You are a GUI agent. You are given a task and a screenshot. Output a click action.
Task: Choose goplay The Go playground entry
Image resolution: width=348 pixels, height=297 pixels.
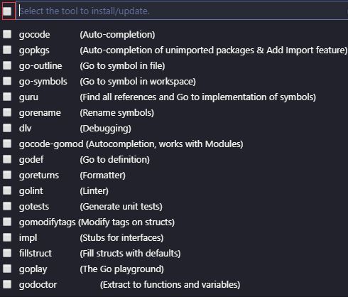click(174, 269)
